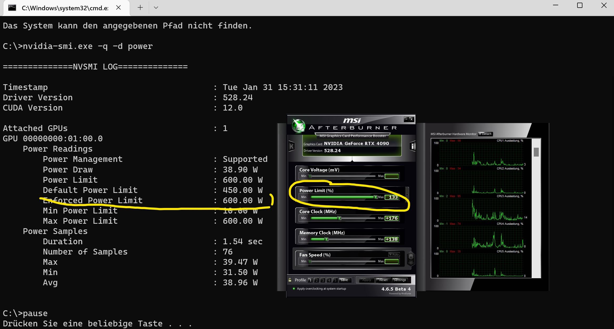Click the Reset button in Afterburner
The image size is (614, 329).
pos(383,280)
